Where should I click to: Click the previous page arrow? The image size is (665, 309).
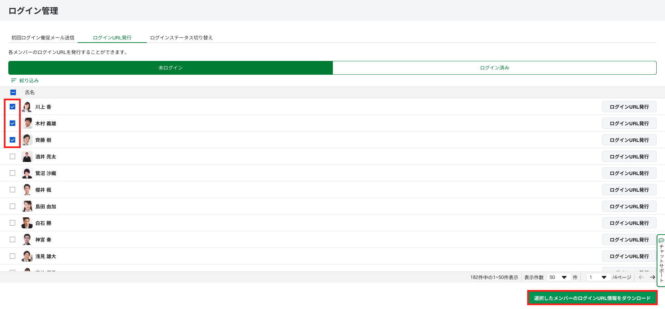[x=641, y=277]
